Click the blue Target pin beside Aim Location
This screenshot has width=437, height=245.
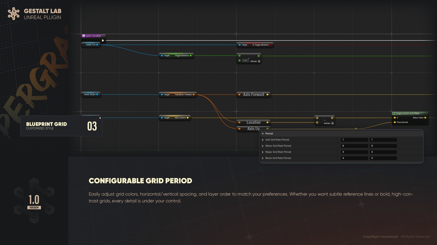[162, 118]
